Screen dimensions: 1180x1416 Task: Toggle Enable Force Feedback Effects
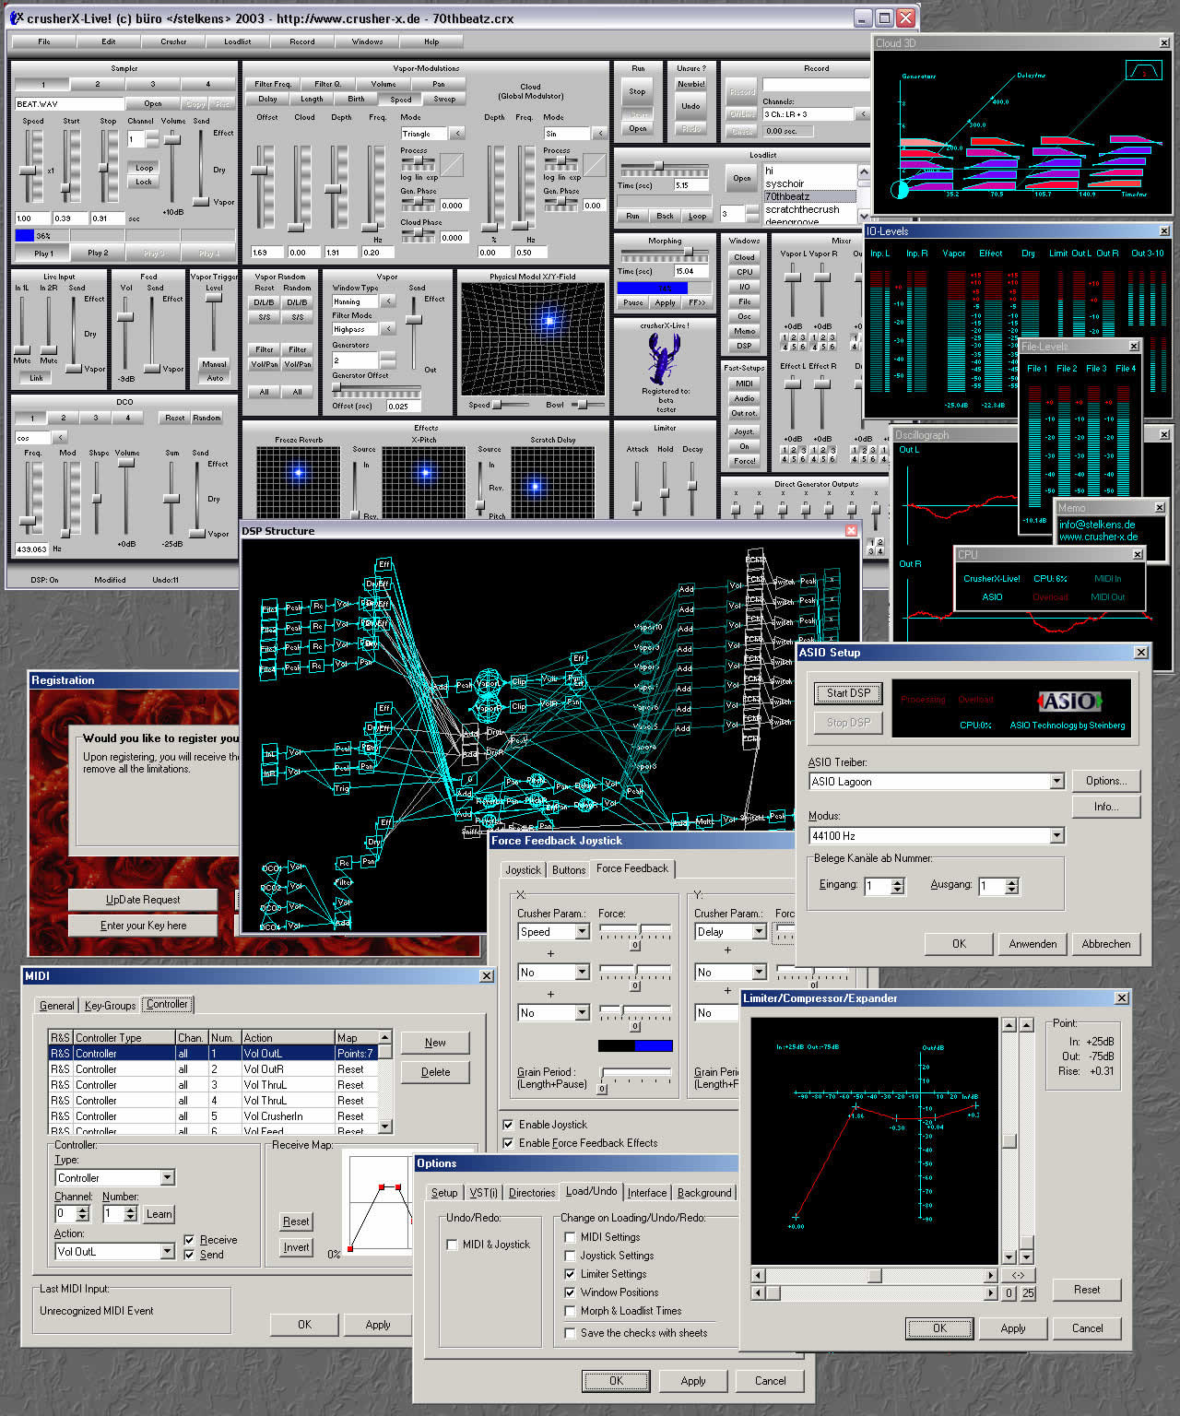pyautogui.click(x=508, y=1142)
